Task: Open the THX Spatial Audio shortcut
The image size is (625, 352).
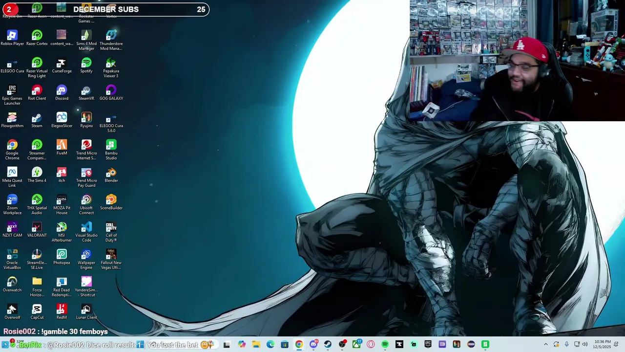Action: click(x=37, y=204)
